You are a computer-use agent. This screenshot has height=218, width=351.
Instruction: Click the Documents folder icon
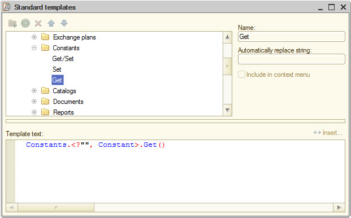(45, 101)
